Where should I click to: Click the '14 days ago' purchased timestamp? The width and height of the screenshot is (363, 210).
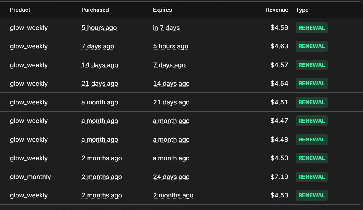click(100, 65)
